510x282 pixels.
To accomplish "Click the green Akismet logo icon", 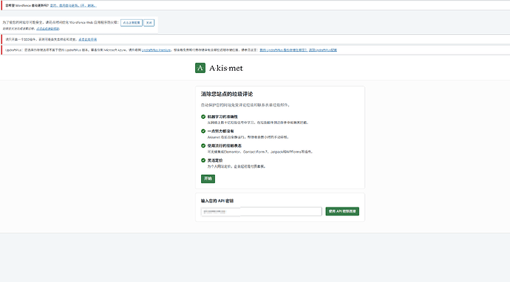I will (x=200, y=68).
